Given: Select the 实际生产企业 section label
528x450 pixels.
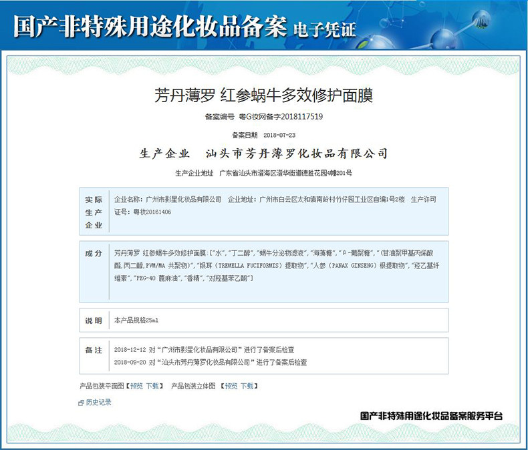Looking at the screenshot, I should (x=94, y=212).
